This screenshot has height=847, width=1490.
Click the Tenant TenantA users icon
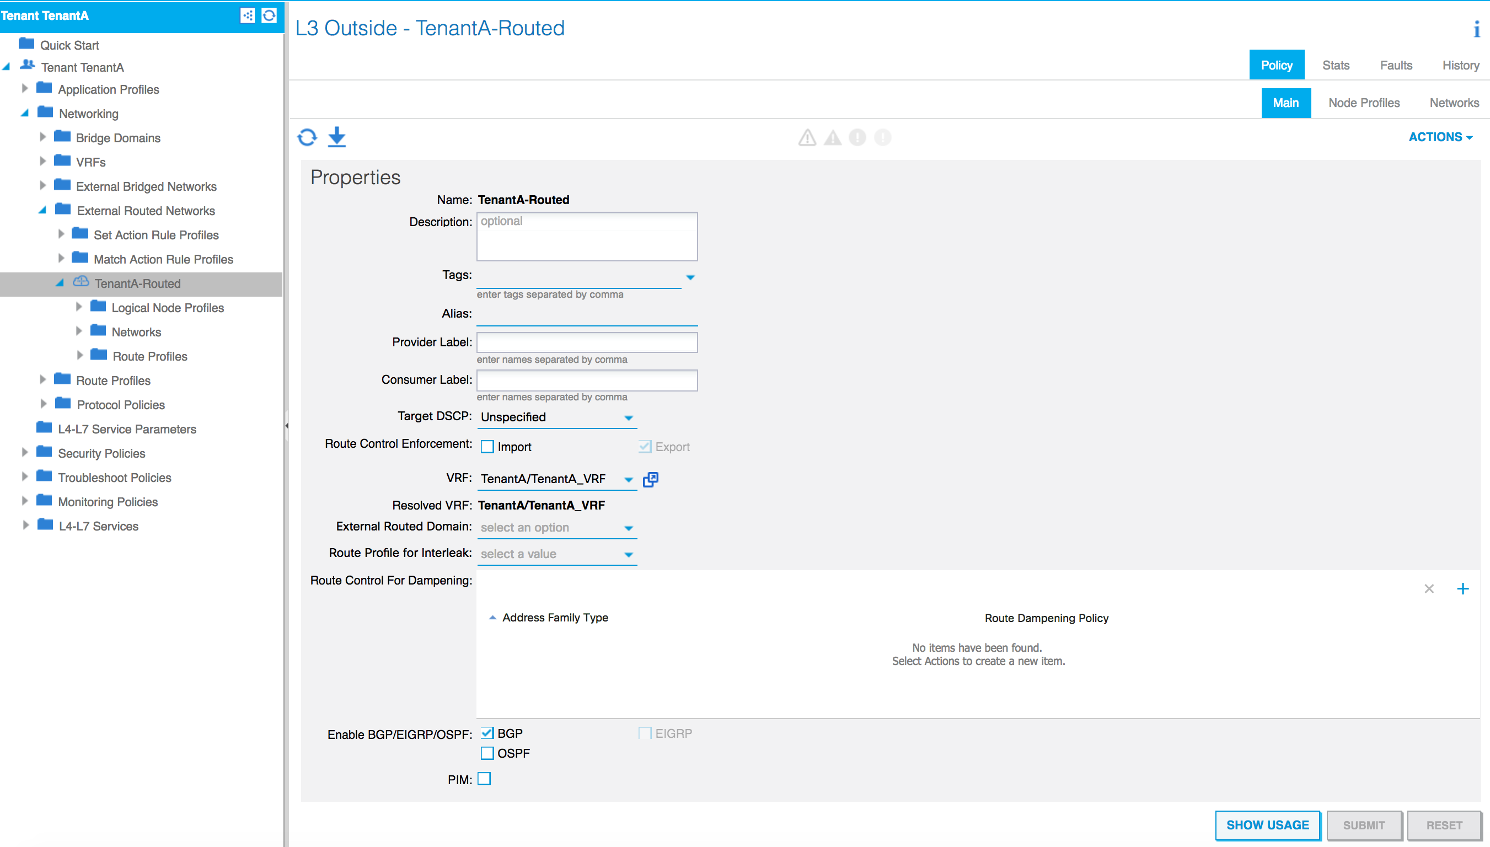(28, 65)
